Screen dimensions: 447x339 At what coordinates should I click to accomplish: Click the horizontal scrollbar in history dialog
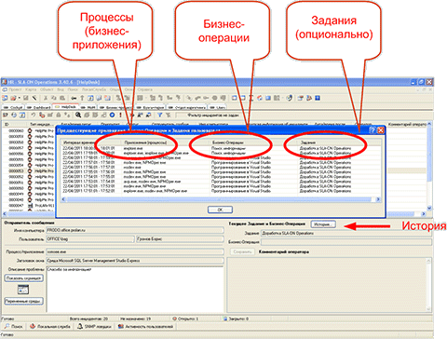(220, 199)
